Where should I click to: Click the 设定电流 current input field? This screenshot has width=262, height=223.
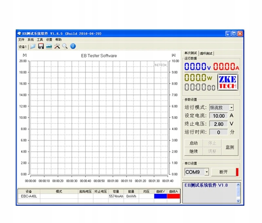218,116
